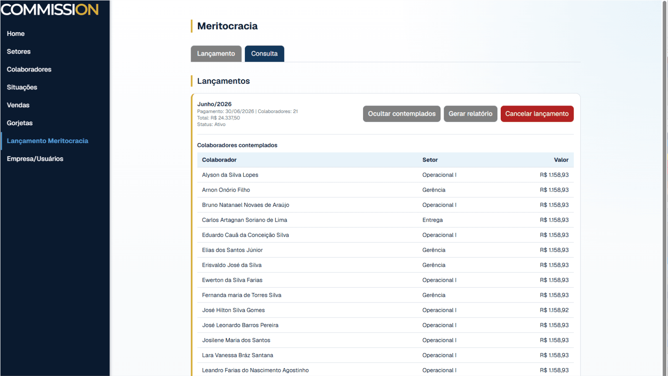This screenshot has height=376, width=668.
Task: Click the Entrega sector cell
Action: point(433,220)
